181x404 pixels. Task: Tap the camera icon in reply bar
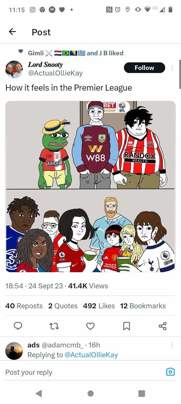pyautogui.click(x=170, y=372)
